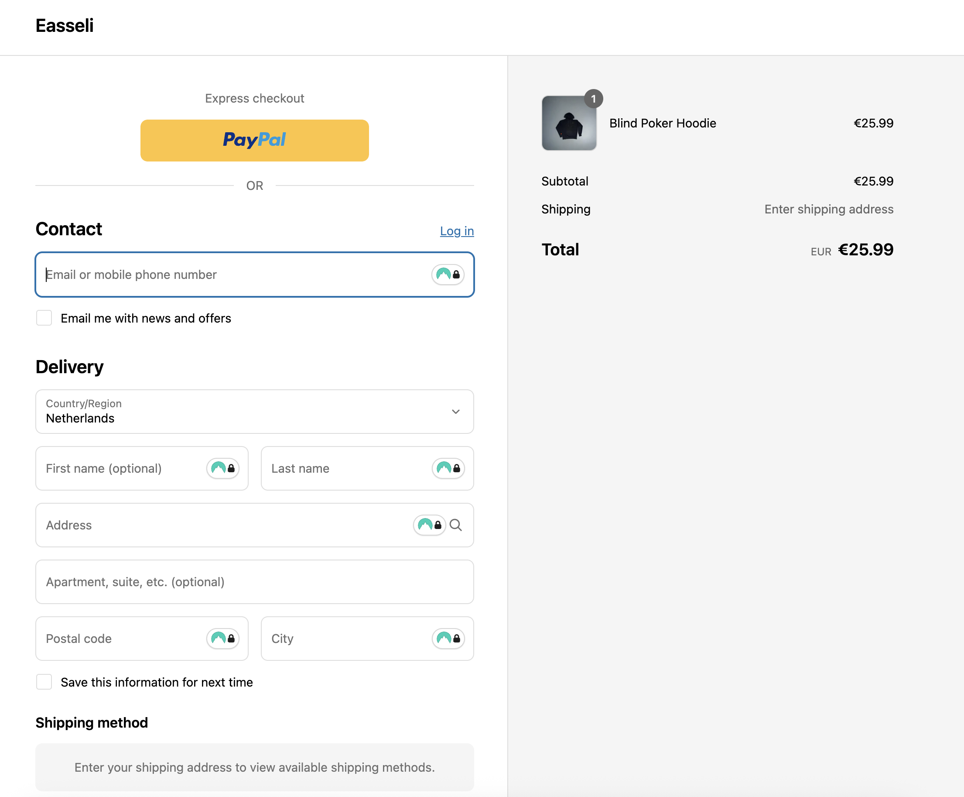Screen dimensions: 964x797
Task: Click the EUR currency label
Action: point(821,252)
